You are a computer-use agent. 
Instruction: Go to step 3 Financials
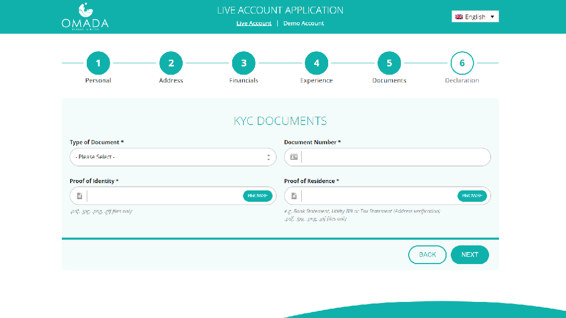pos(244,63)
